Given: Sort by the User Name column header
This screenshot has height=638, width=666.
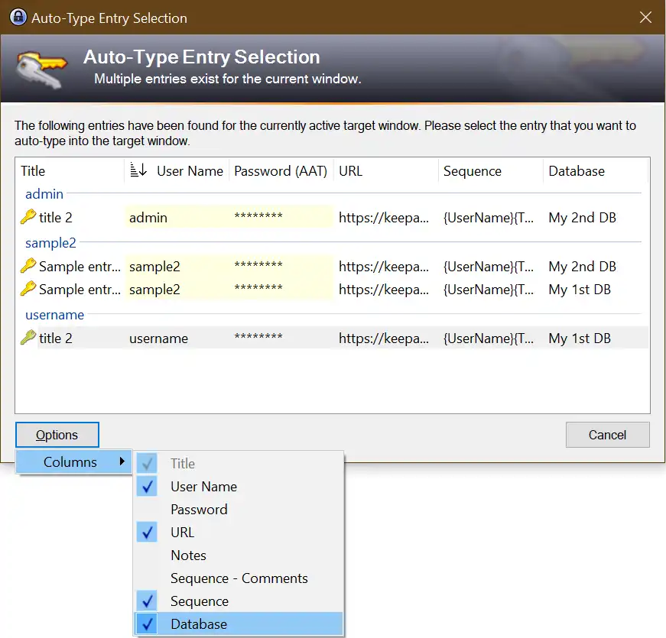Looking at the screenshot, I should coord(177,170).
